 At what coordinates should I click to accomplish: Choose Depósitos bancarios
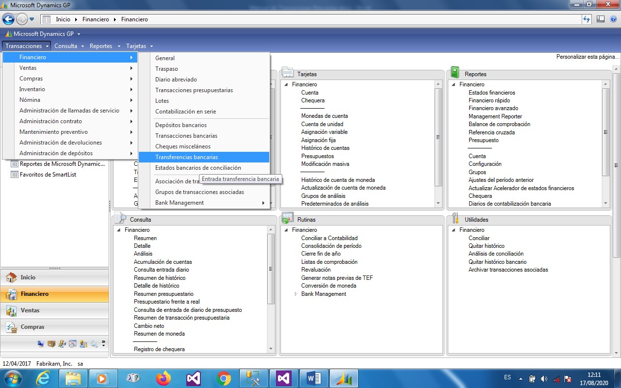[x=204, y=125]
